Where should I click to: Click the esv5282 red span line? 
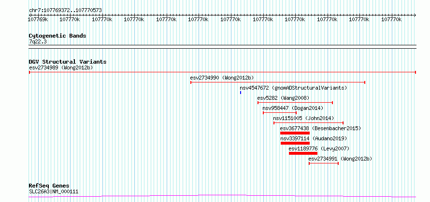click(295, 103)
